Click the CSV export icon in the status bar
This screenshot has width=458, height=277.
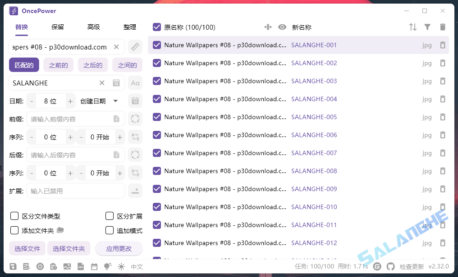click(x=80, y=266)
